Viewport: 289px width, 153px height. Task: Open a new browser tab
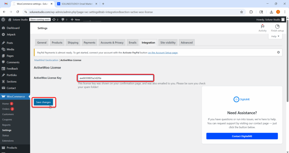[x=103, y=4]
